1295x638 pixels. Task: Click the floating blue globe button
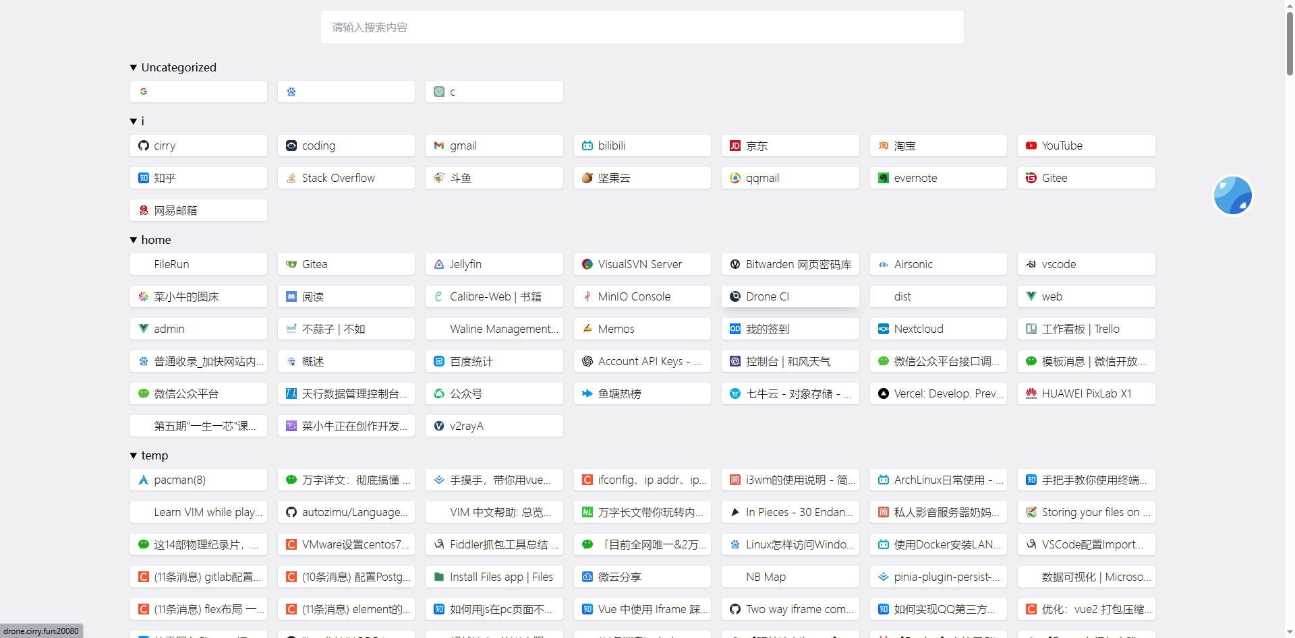(x=1232, y=195)
